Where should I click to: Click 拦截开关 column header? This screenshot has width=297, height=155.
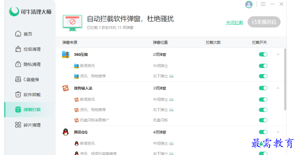tap(259, 42)
